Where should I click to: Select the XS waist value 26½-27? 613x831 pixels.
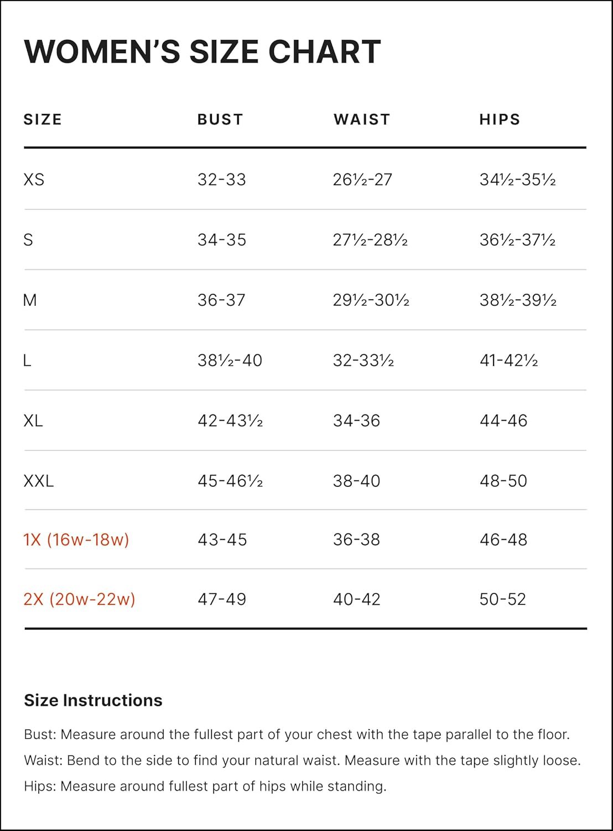tap(362, 179)
